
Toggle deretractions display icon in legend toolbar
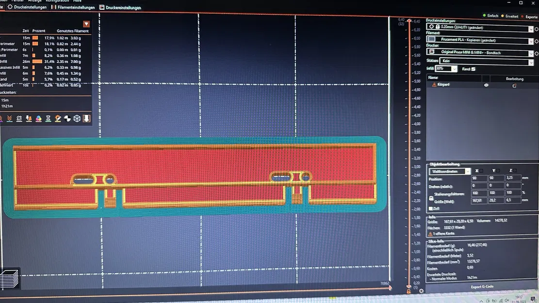10,118
